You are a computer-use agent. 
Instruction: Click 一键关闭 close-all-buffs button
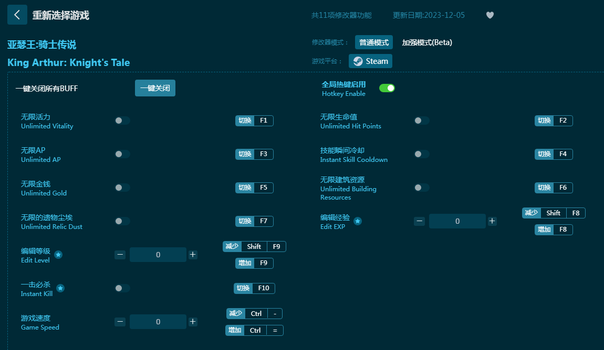point(155,88)
